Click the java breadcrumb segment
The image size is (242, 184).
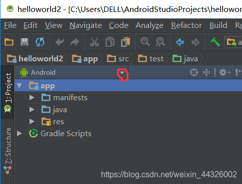pyautogui.click(x=185, y=59)
